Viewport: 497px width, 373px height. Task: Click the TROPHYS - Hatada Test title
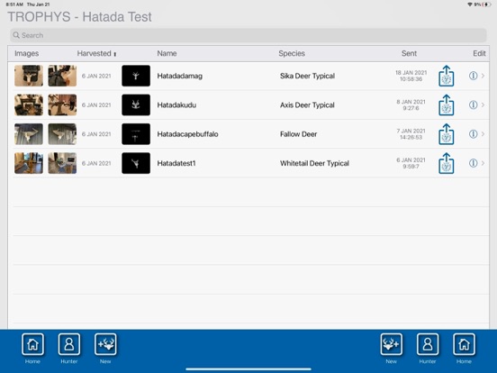click(x=79, y=17)
